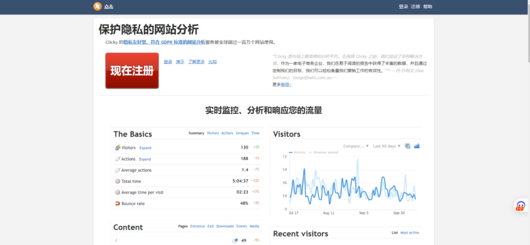The width and height of the screenshot is (530, 245).
Task: Click the bar chart icon above Visitors graph
Action: tap(417, 146)
